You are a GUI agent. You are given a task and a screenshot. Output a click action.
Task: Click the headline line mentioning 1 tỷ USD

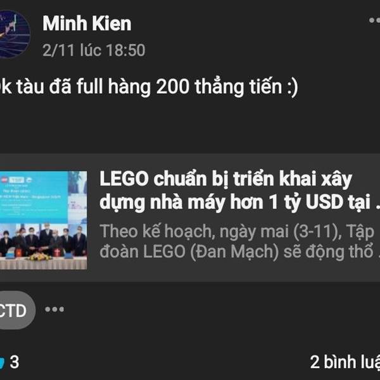pos(239,202)
